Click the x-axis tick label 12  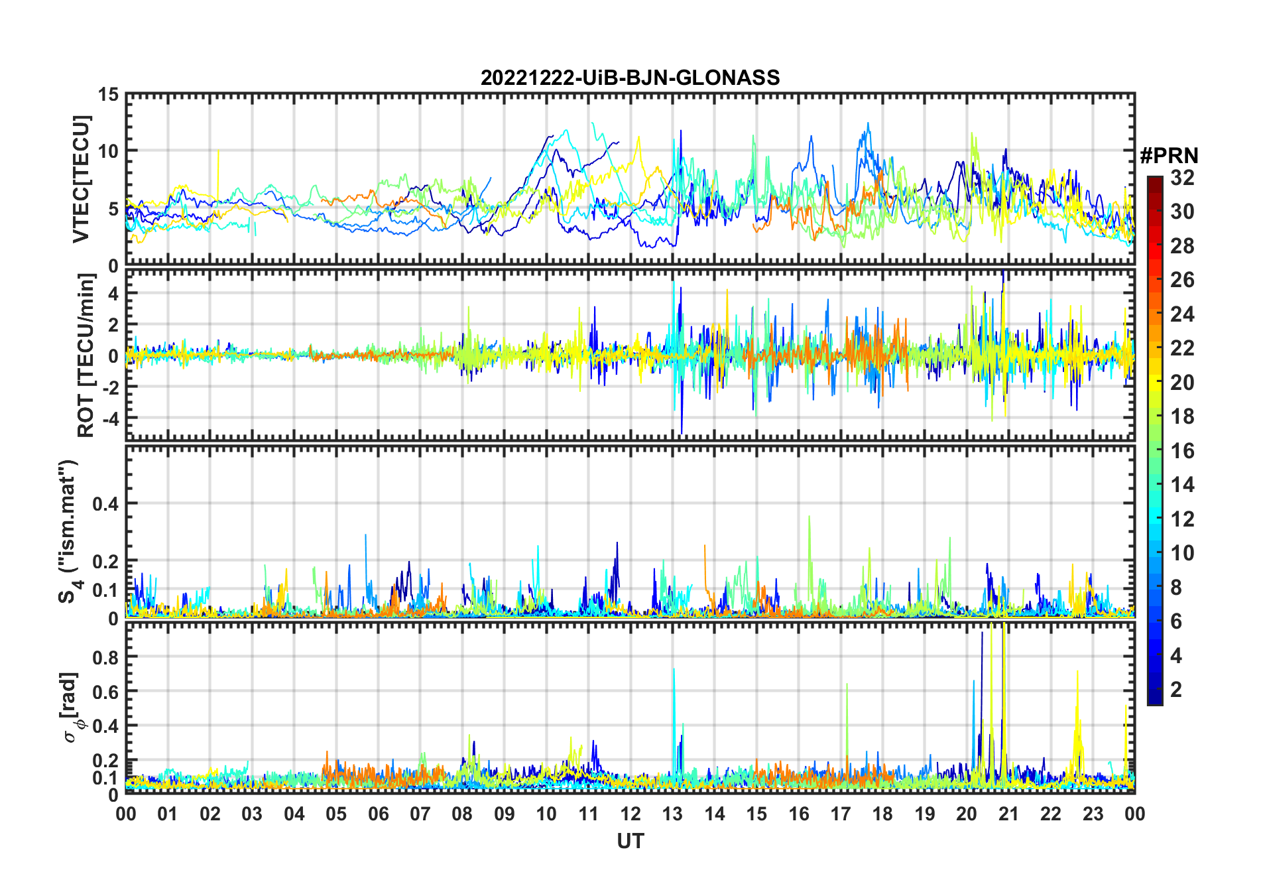point(630,814)
